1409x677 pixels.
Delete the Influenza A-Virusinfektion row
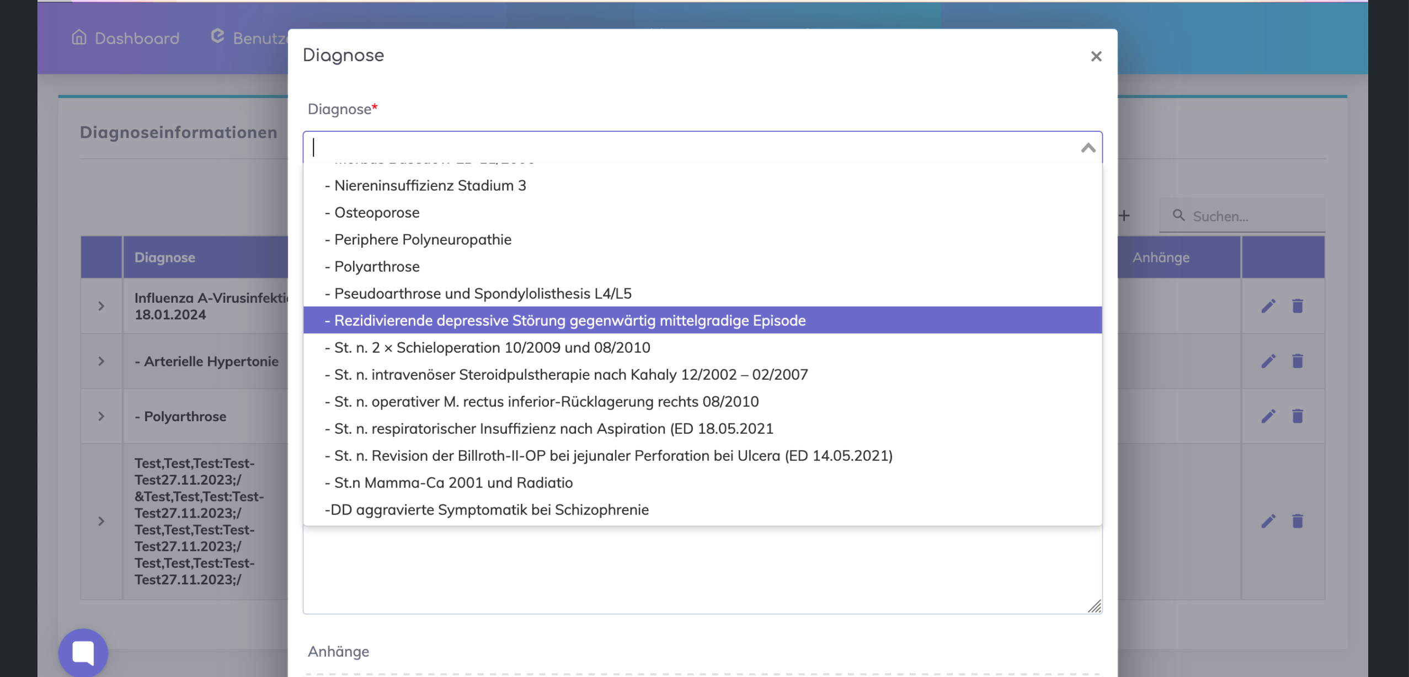click(x=1297, y=306)
